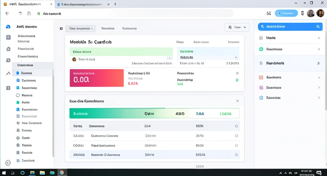Open the extensions icon in browser toolbar
This screenshot has height=176, width=327.
[269, 13]
